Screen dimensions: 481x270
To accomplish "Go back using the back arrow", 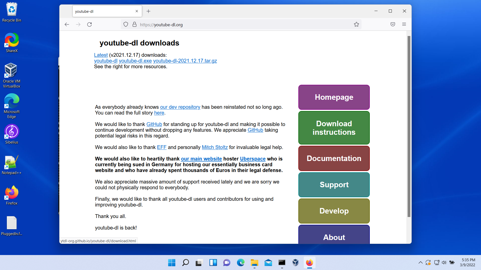I will (x=67, y=24).
